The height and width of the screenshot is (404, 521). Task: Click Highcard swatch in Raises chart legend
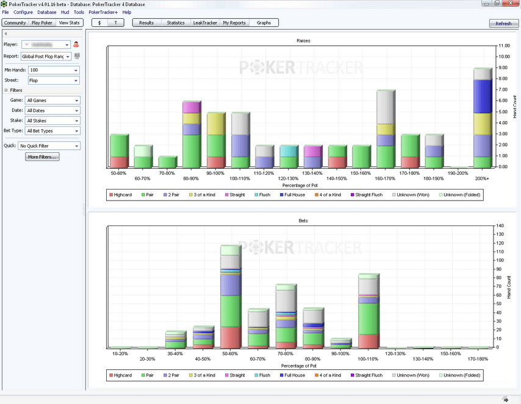tap(111, 195)
